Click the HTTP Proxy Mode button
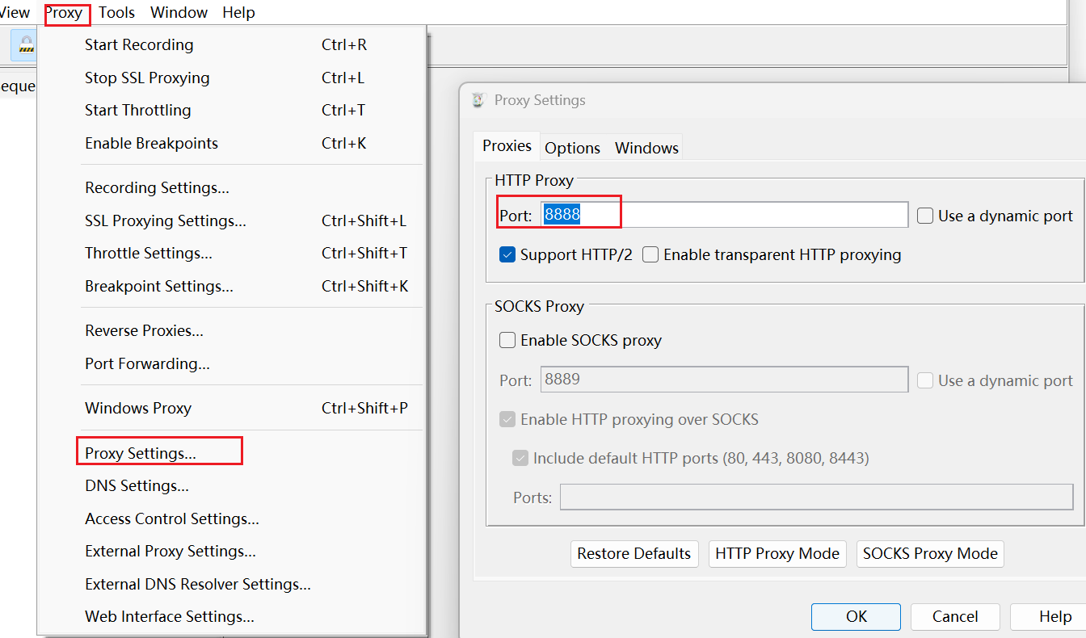 (777, 554)
